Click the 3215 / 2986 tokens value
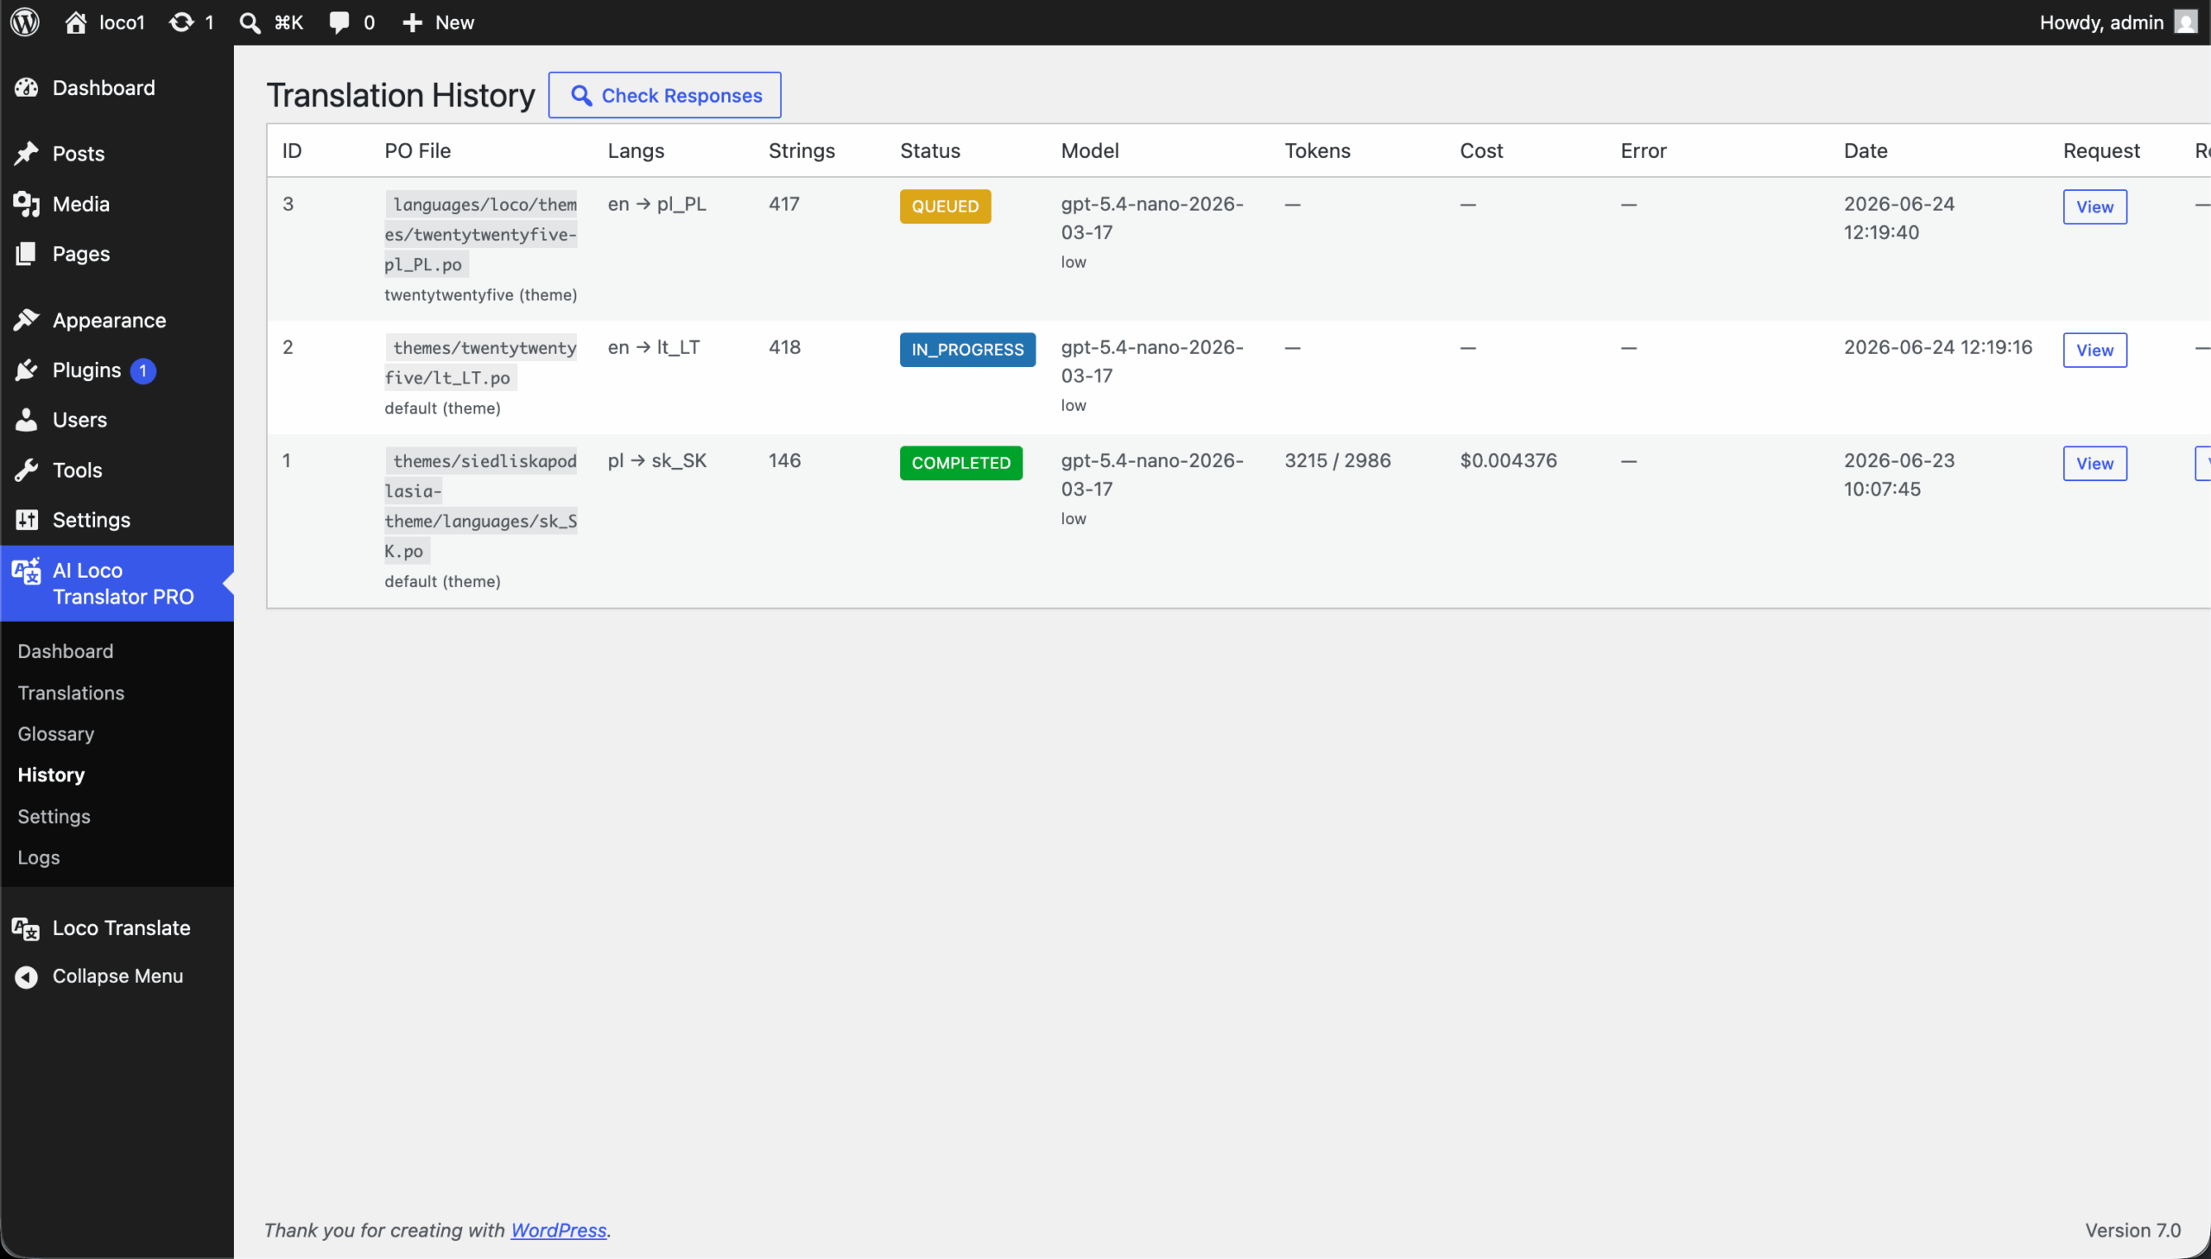The height and width of the screenshot is (1259, 2211). (1338, 460)
